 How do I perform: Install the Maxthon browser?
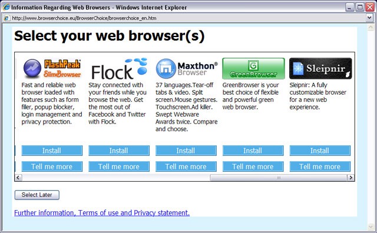(186, 151)
